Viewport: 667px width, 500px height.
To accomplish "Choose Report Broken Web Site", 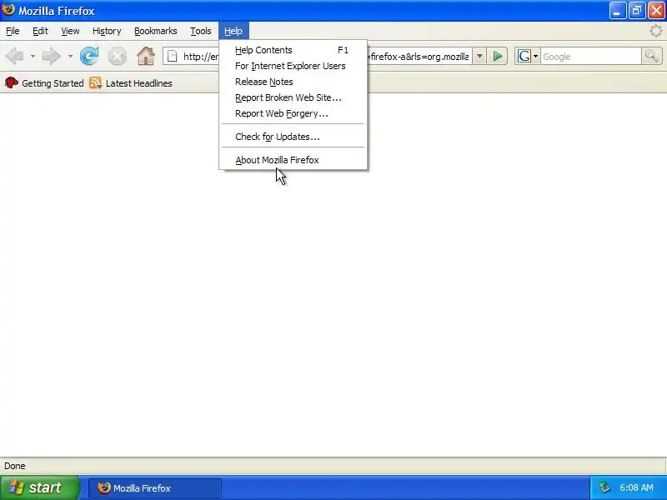I will coord(293,97).
